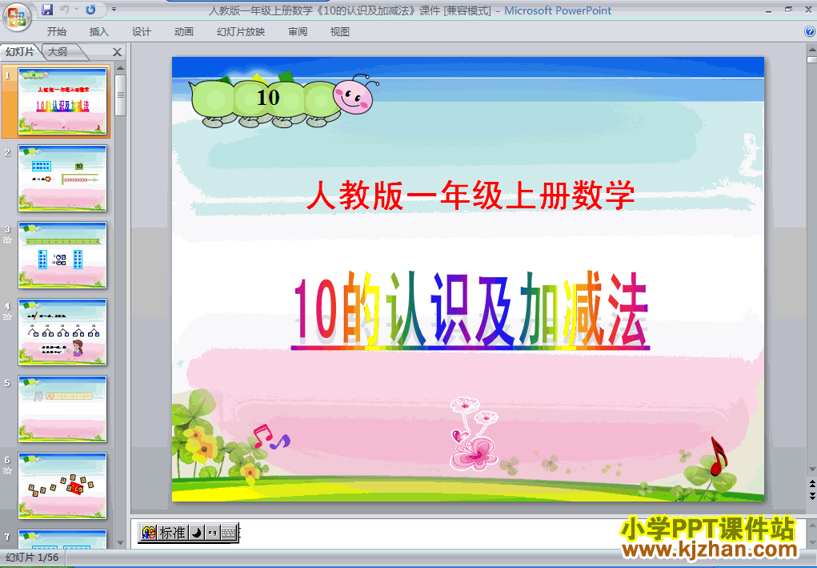Screen dimensions: 817x568
Task: Open the IME soft keyboard icon
Action: pos(229,533)
